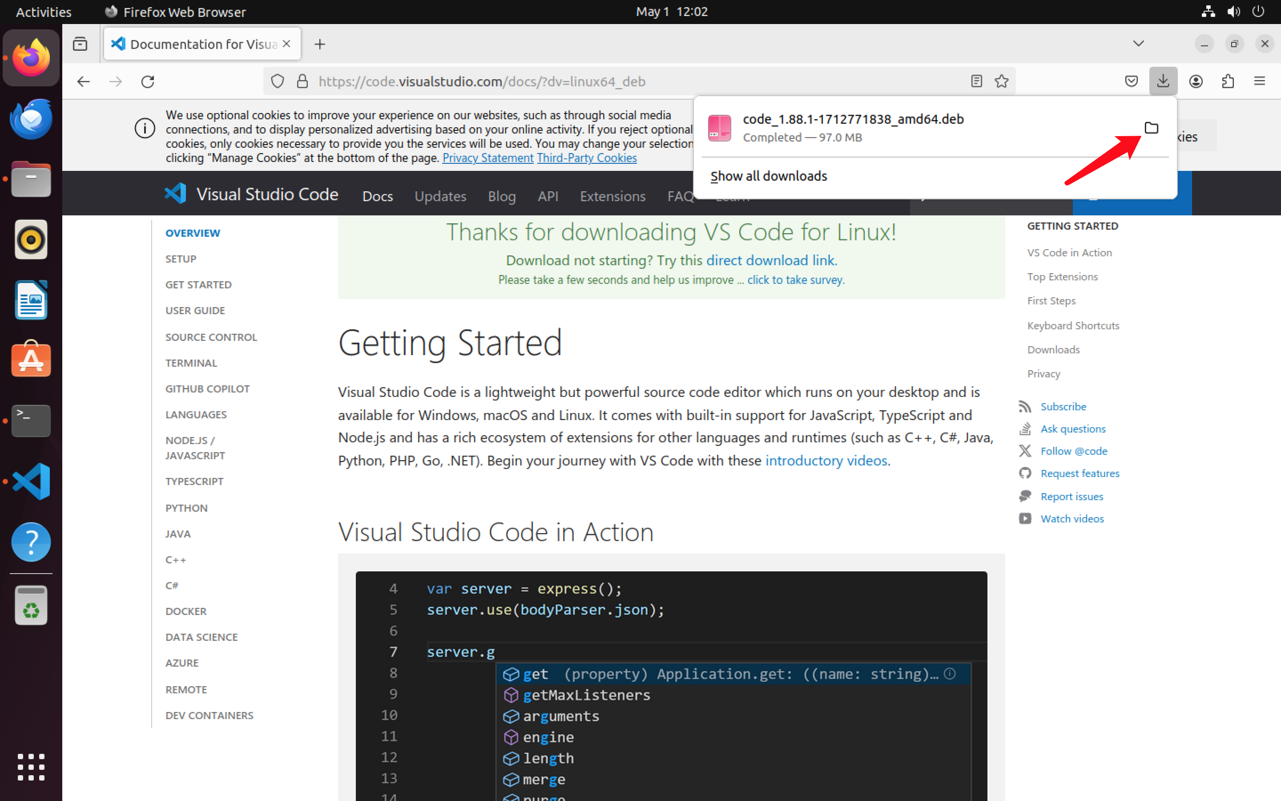
Task: Jump to Top Extensions section
Action: click(1062, 276)
